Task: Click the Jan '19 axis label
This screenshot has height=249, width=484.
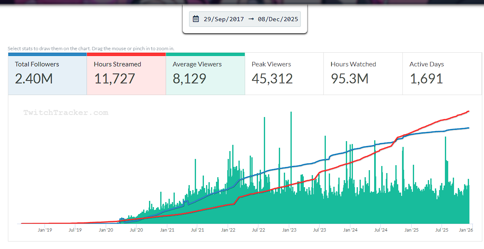Action: click(45, 230)
